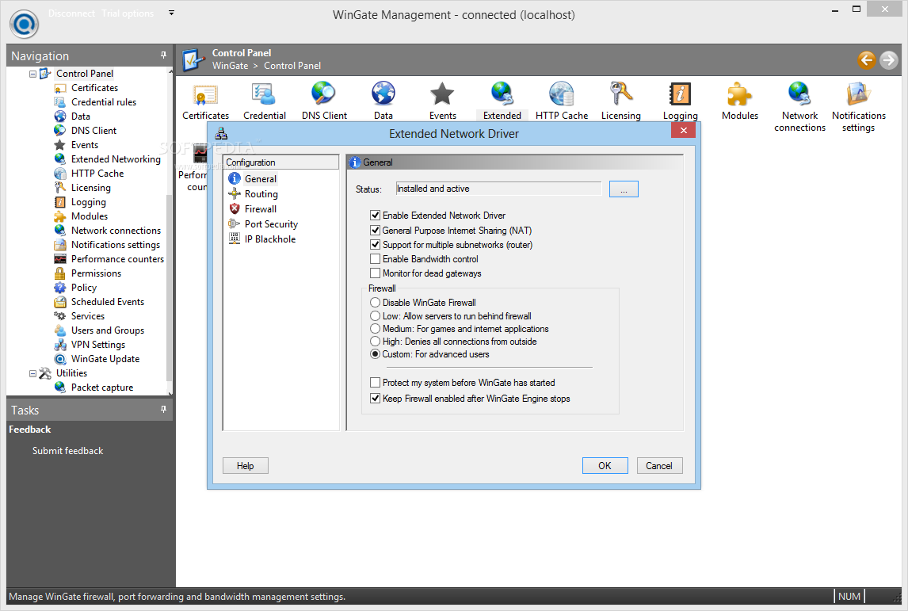Open Extended Networking in navigation tree

115,159
